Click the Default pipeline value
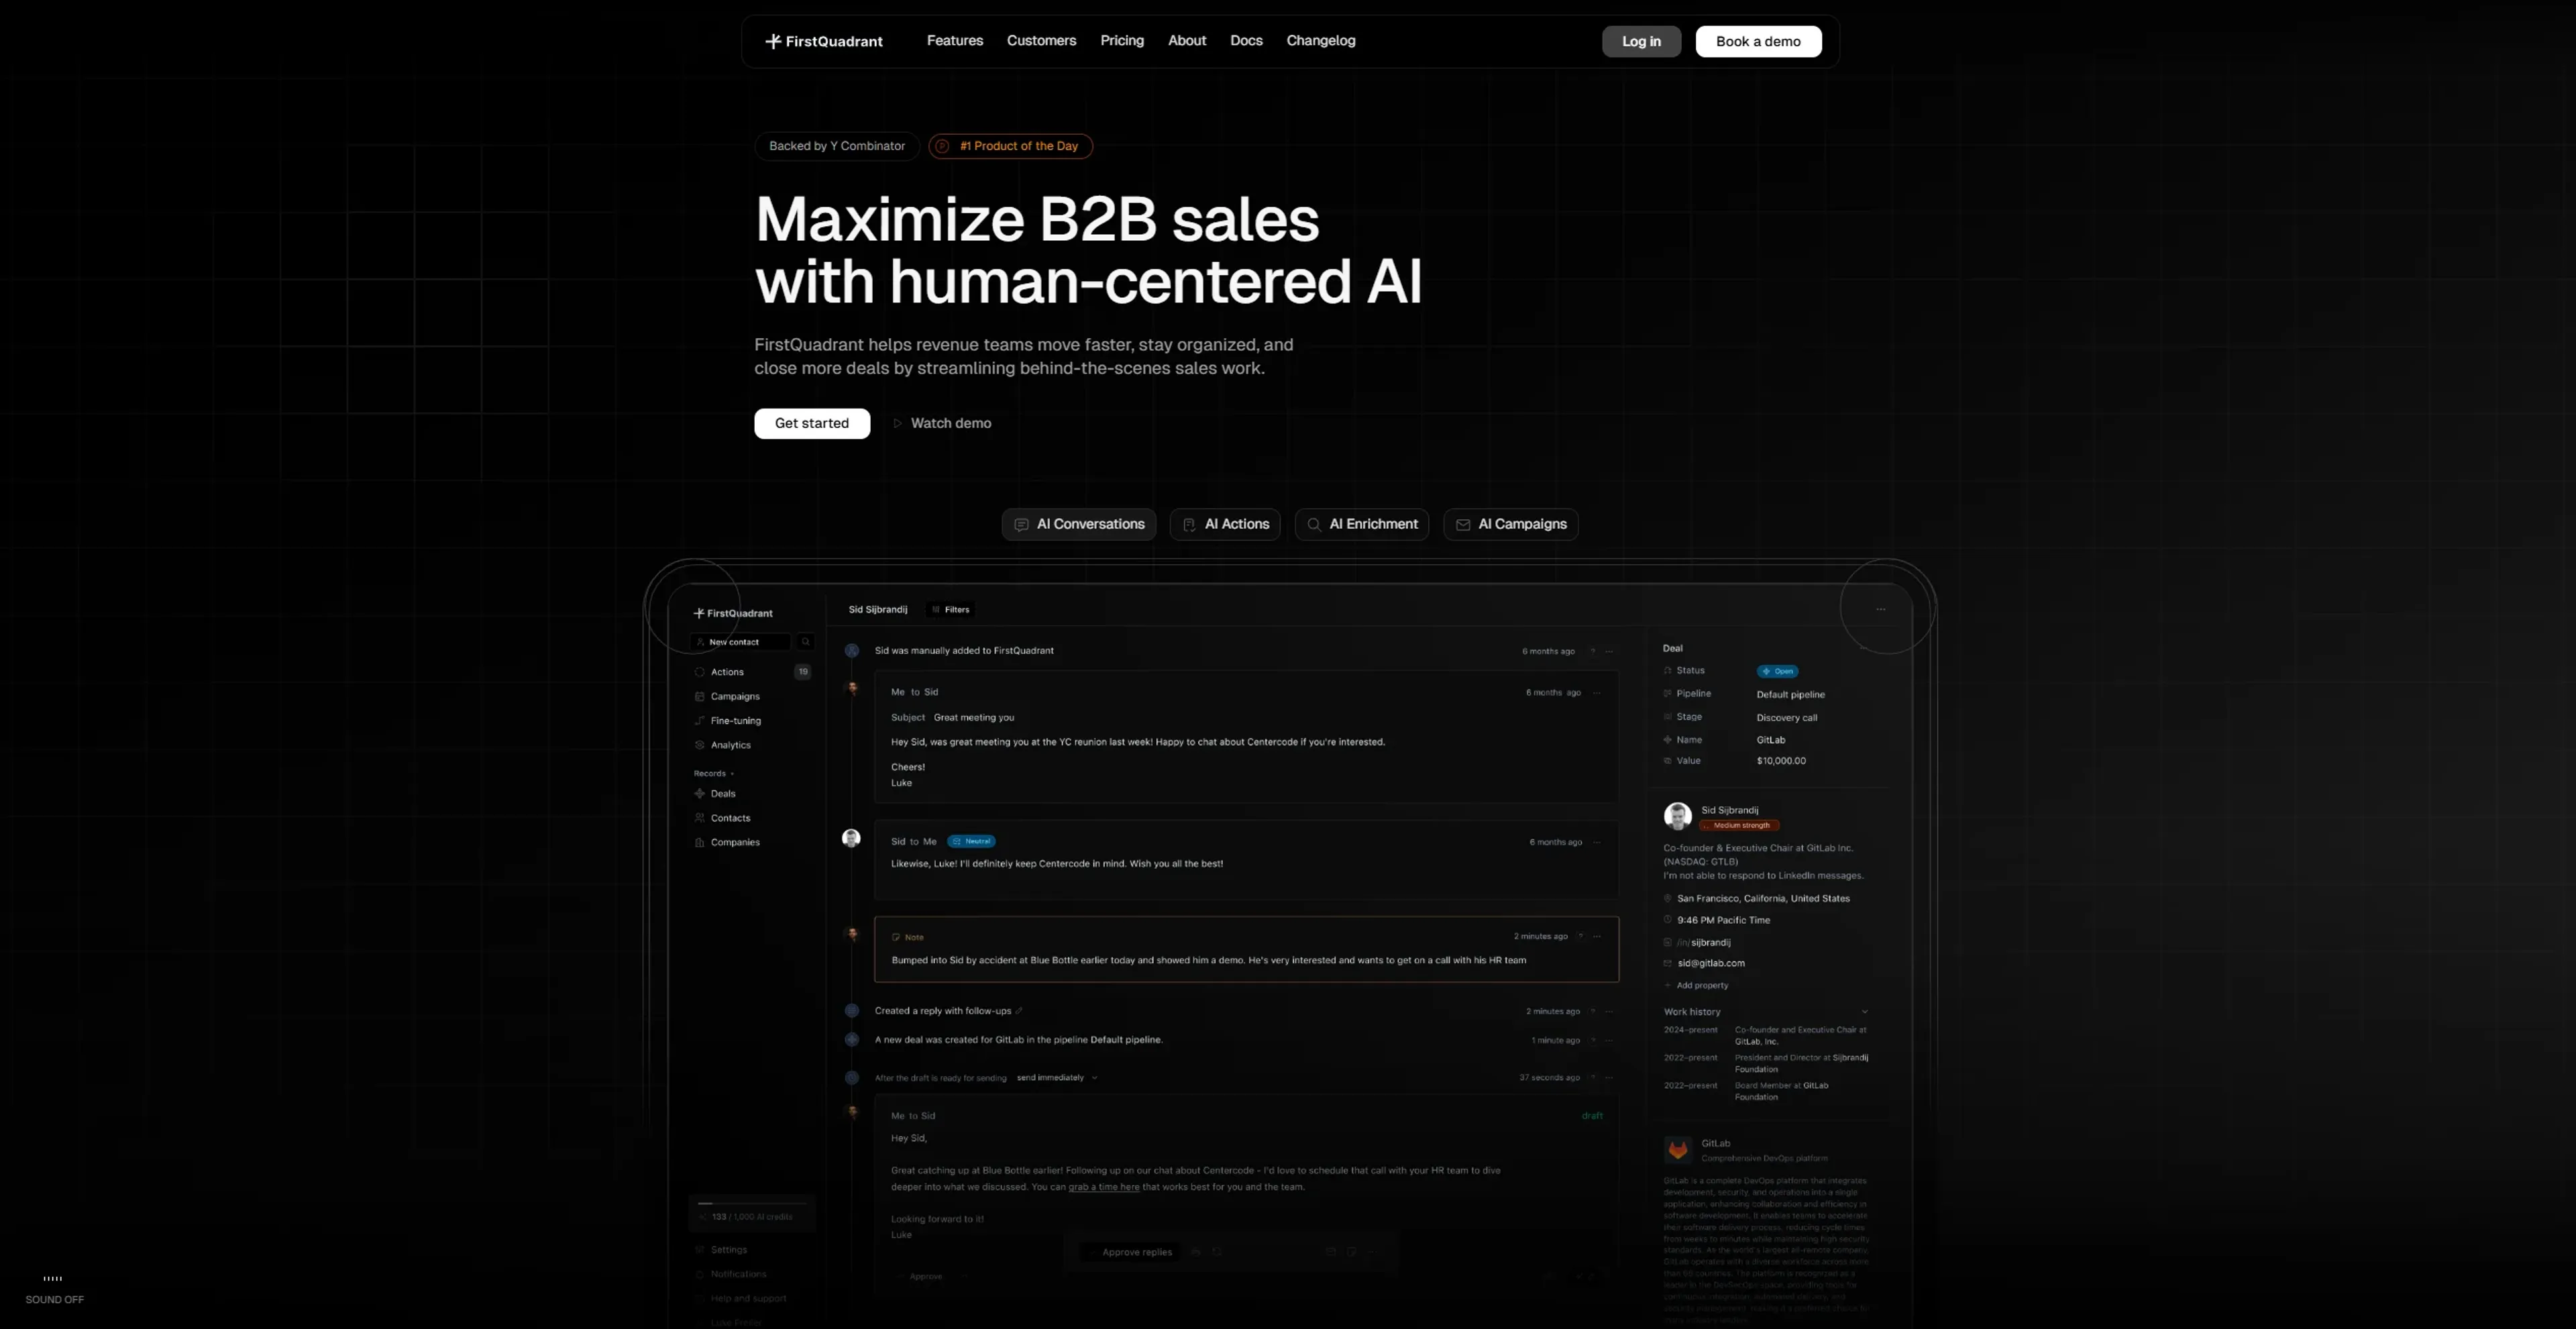The image size is (2576, 1329). click(x=1790, y=694)
